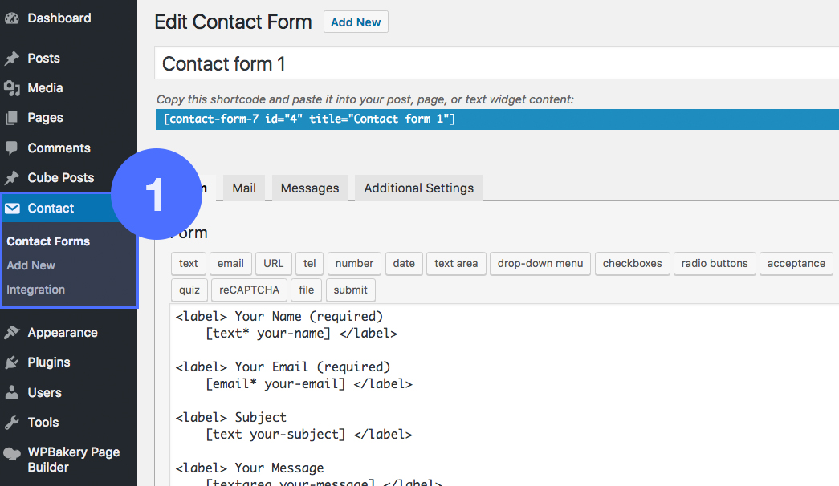The height and width of the screenshot is (486, 839).
Task: Open Media via its sidebar icon
Action: tap(12, 88)
